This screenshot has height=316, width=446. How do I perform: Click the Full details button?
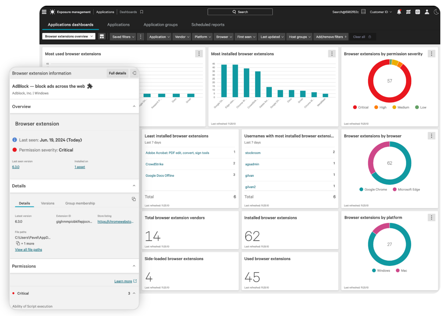pyautogui.click(x=117, y=73)
